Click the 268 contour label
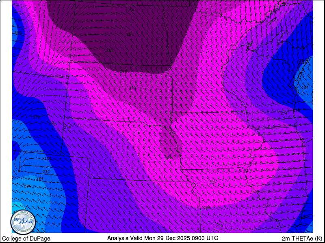 point(207,207)
